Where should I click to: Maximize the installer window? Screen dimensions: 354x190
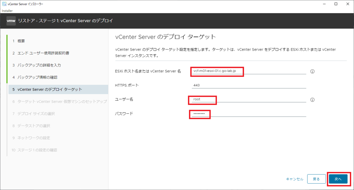336,4
